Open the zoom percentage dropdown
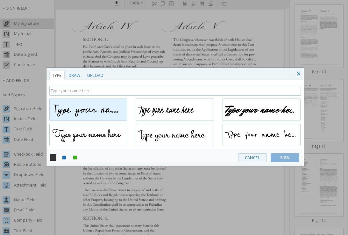This screenshot has width=348, height=235. [136, 4]
